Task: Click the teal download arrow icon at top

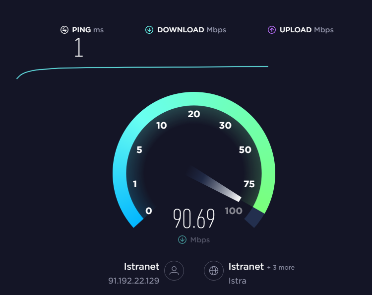Action: (x=149, y=30)
